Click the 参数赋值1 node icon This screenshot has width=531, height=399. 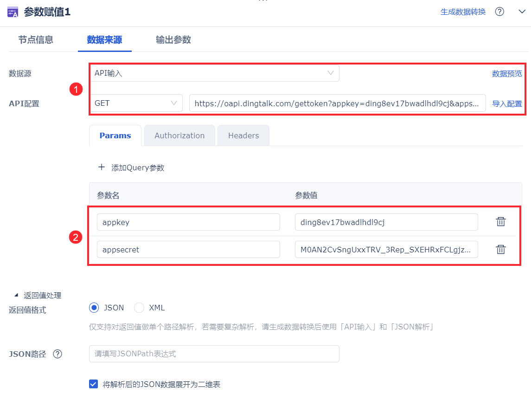point(13,12)
